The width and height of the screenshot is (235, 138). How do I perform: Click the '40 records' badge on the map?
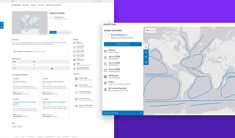click(x=151, y=31)
